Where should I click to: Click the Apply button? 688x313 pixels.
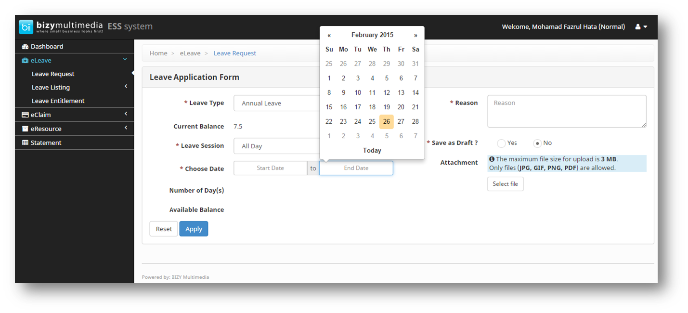[x=194, y=229]
